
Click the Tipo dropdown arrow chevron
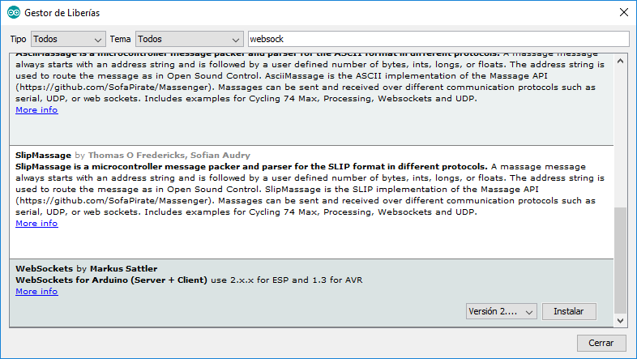tap(97, 40)
